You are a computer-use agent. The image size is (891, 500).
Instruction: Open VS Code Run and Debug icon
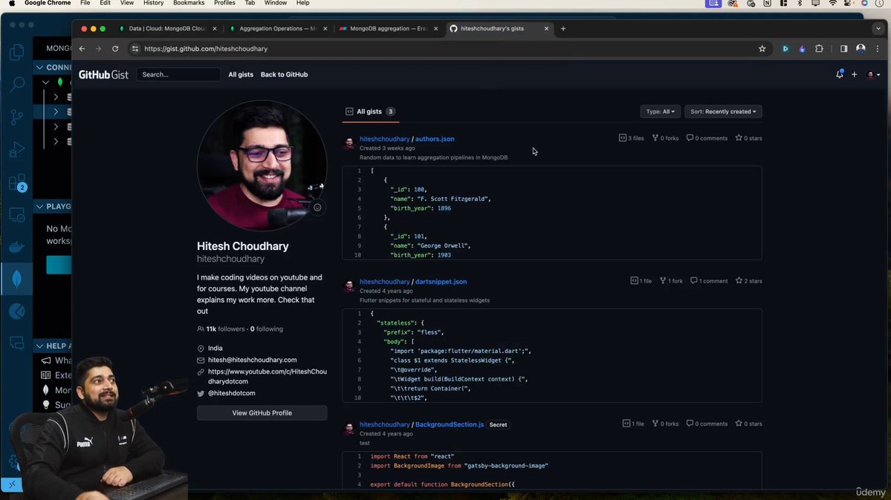17,150
